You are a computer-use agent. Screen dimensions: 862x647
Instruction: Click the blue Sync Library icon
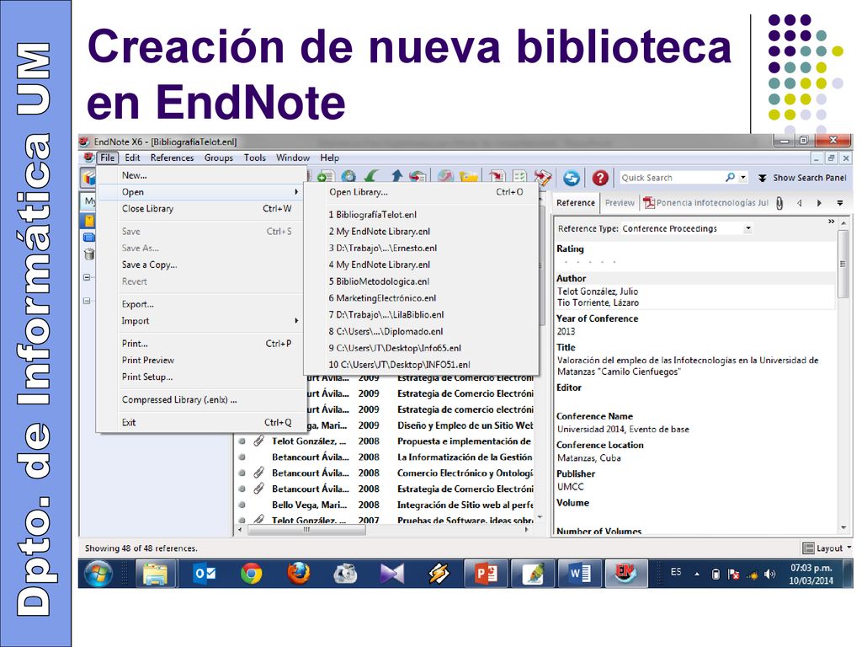(x=572, y=177)
